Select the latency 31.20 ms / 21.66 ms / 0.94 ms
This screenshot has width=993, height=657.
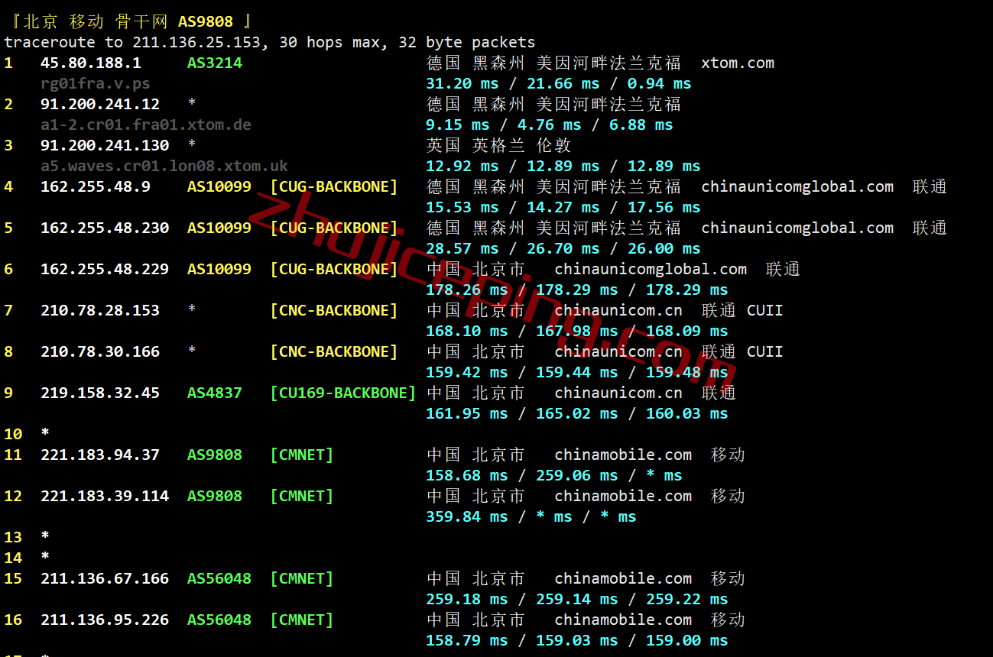pyautogui.click(x=559, y=83)
